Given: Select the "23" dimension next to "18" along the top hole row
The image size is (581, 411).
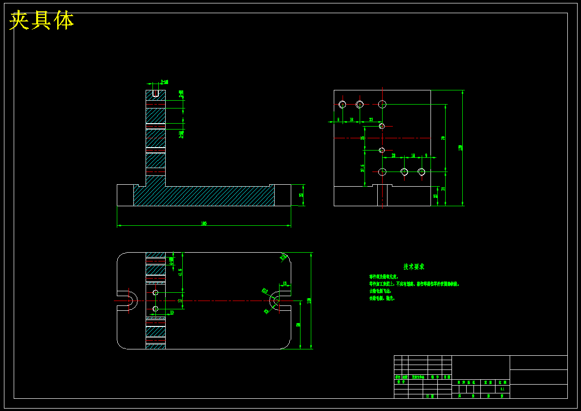Looking at the screenshot, I should [x=371, y=120].
